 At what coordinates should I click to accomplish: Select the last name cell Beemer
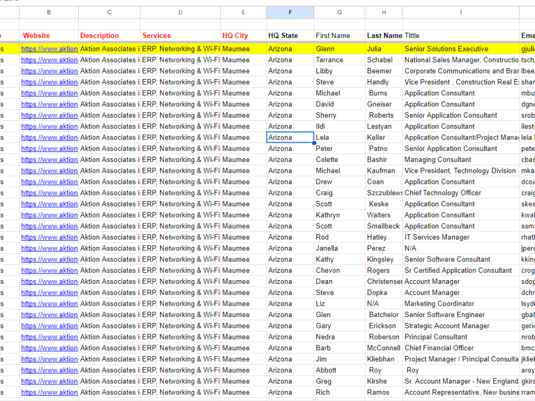click(x=384, y=71)
